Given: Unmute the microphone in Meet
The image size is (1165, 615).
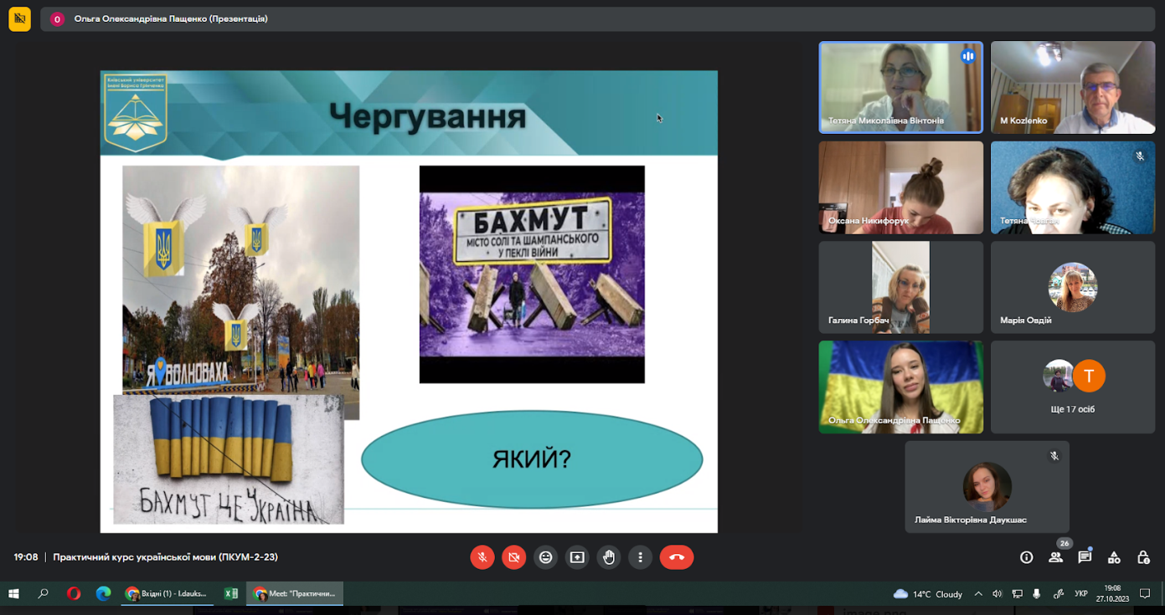Looking at the screenshot, I should click(x=482, y=557).
